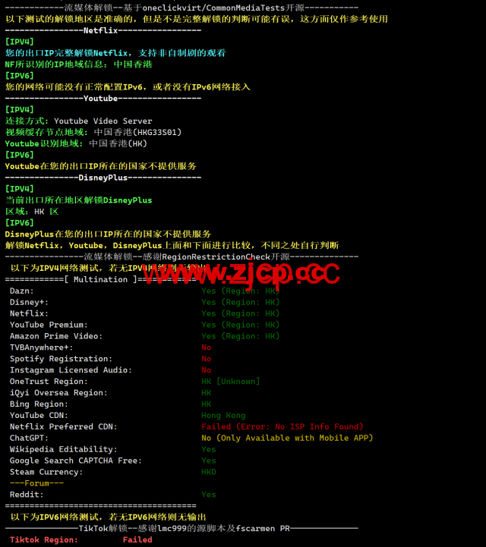Click the '视频缓存节点地域' HKG33S01 line

(93, 133)
